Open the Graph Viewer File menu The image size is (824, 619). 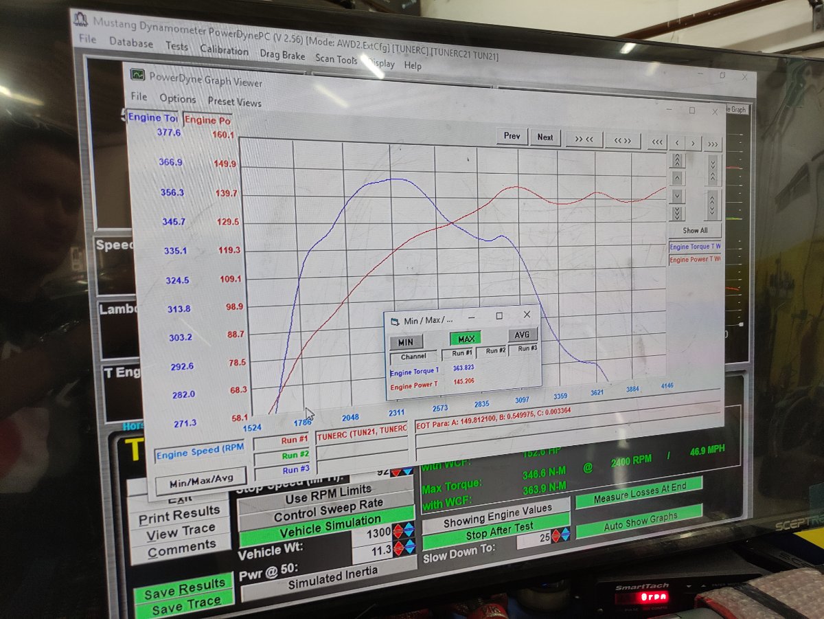click(x=139, y=97)
